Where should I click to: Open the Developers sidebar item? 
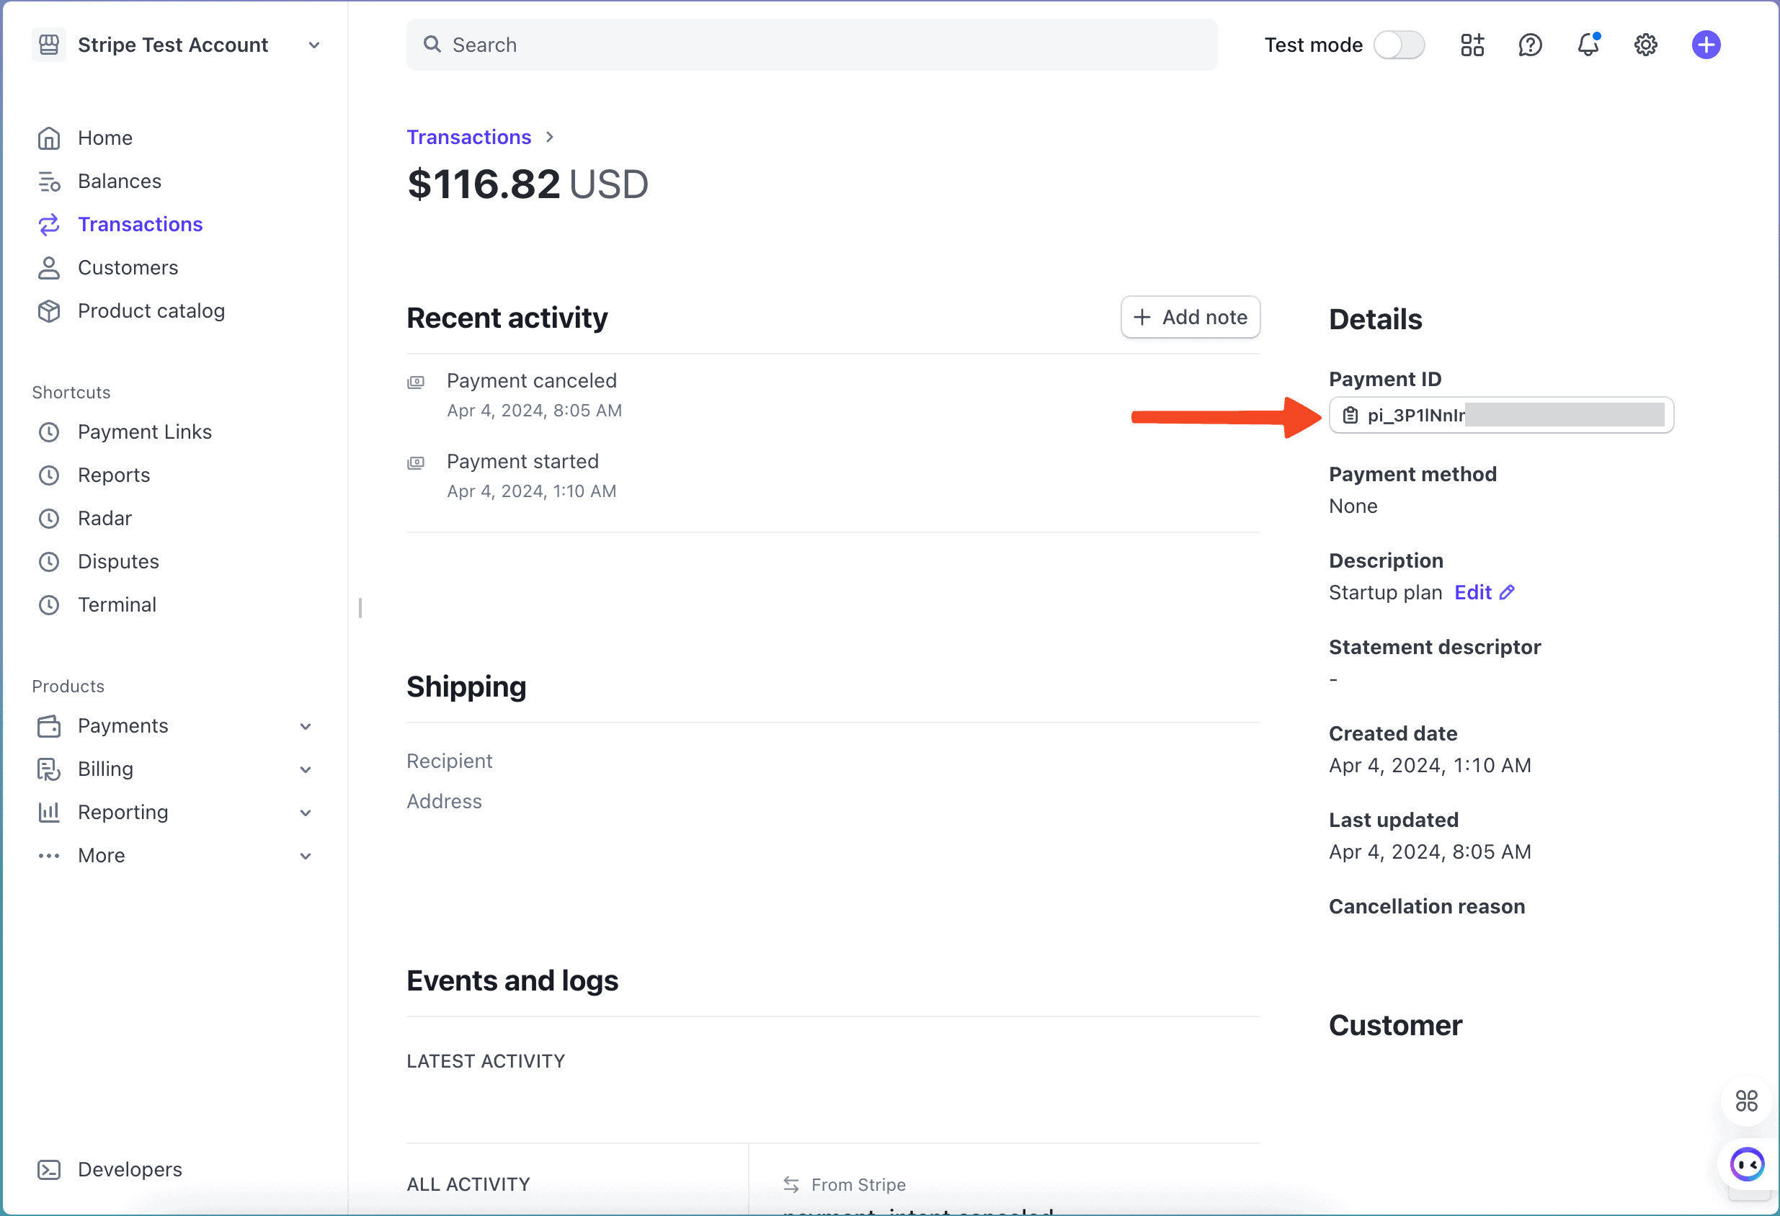click(130, 1169)
